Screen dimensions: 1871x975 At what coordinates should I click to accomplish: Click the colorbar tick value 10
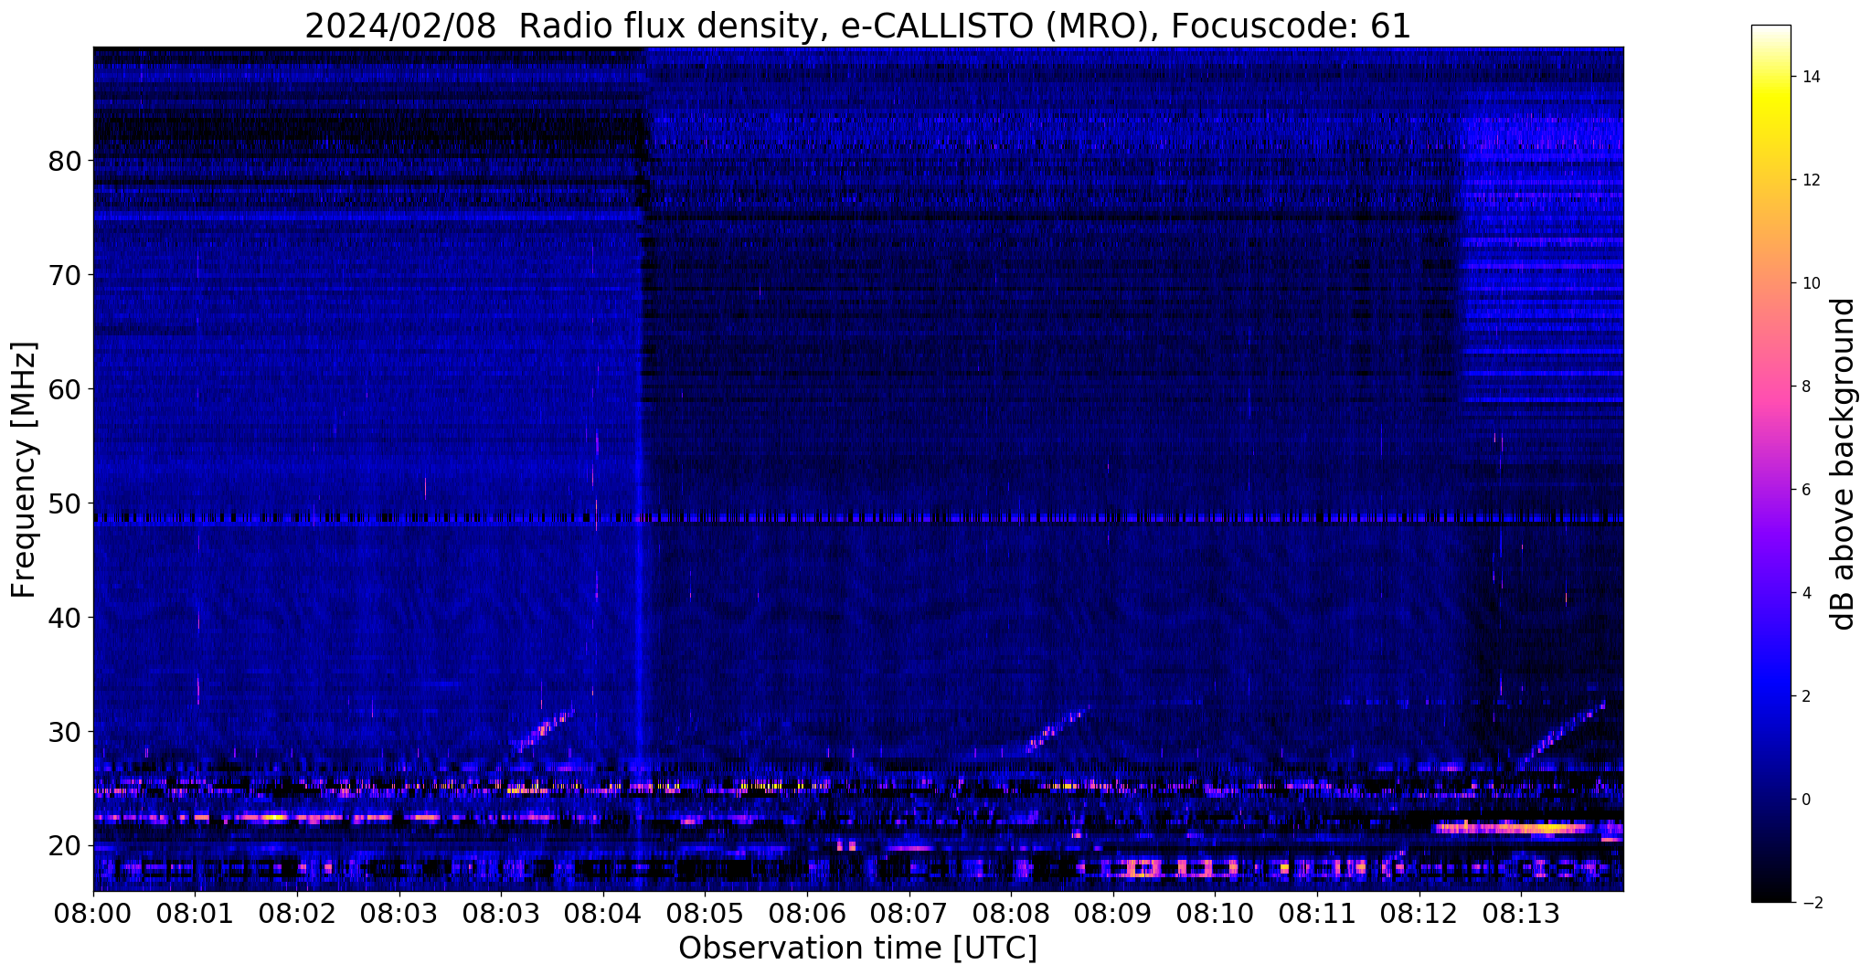(x=1810, y=283)
